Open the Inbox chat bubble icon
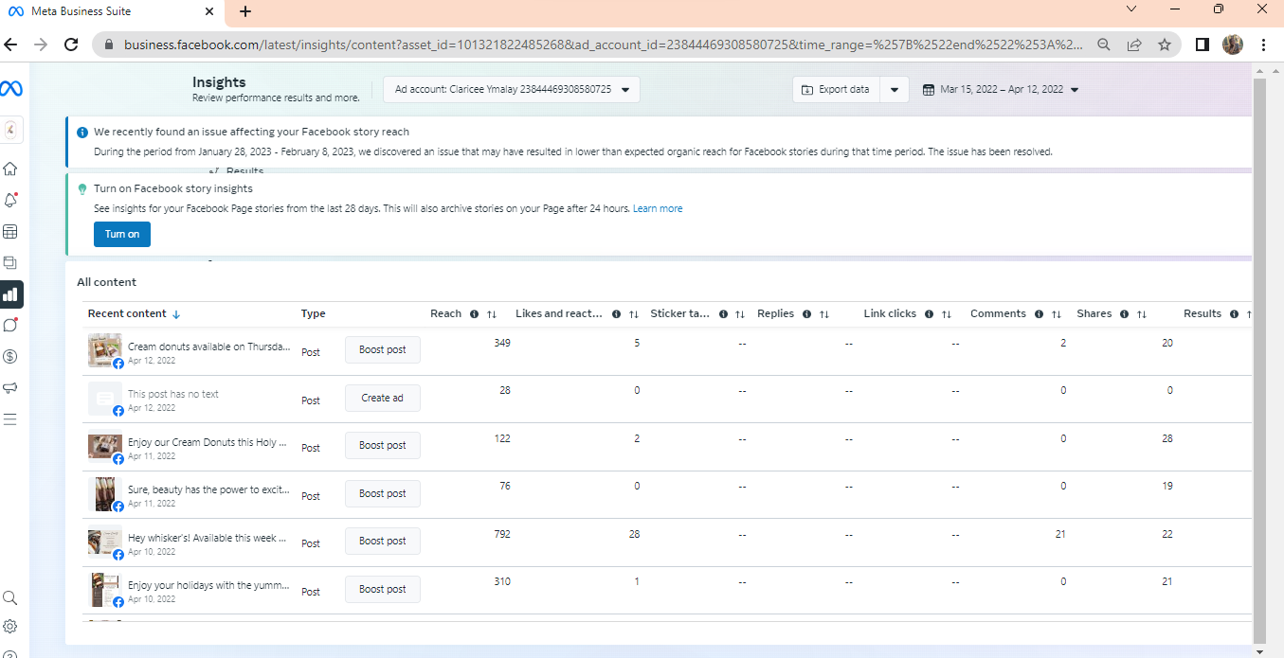Image resolution: width=1284 pixels, height=658 pixels. pos(10,326)
